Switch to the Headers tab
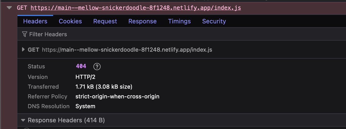Viewport: 346px width, 129px height. coord(35,21)
